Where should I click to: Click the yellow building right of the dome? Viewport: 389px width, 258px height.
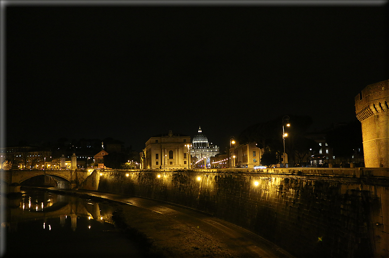tap(246, 155)
